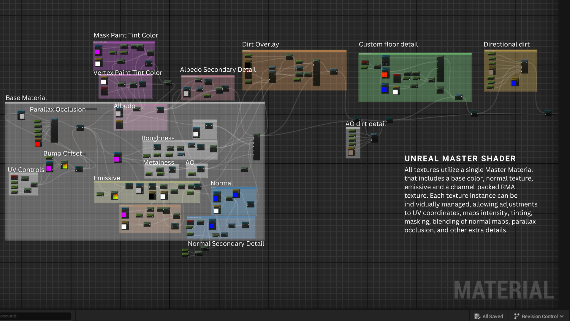Image resolution: width=570 pixels, height=321 pixels.
Task: Select the Directional dirt comment header
Action: point(506,45)
